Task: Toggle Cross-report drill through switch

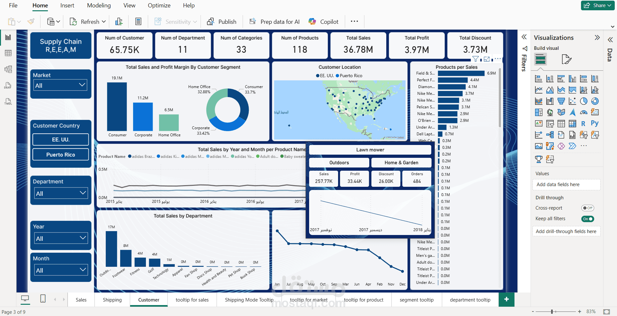Action: [x=587, y=208]
